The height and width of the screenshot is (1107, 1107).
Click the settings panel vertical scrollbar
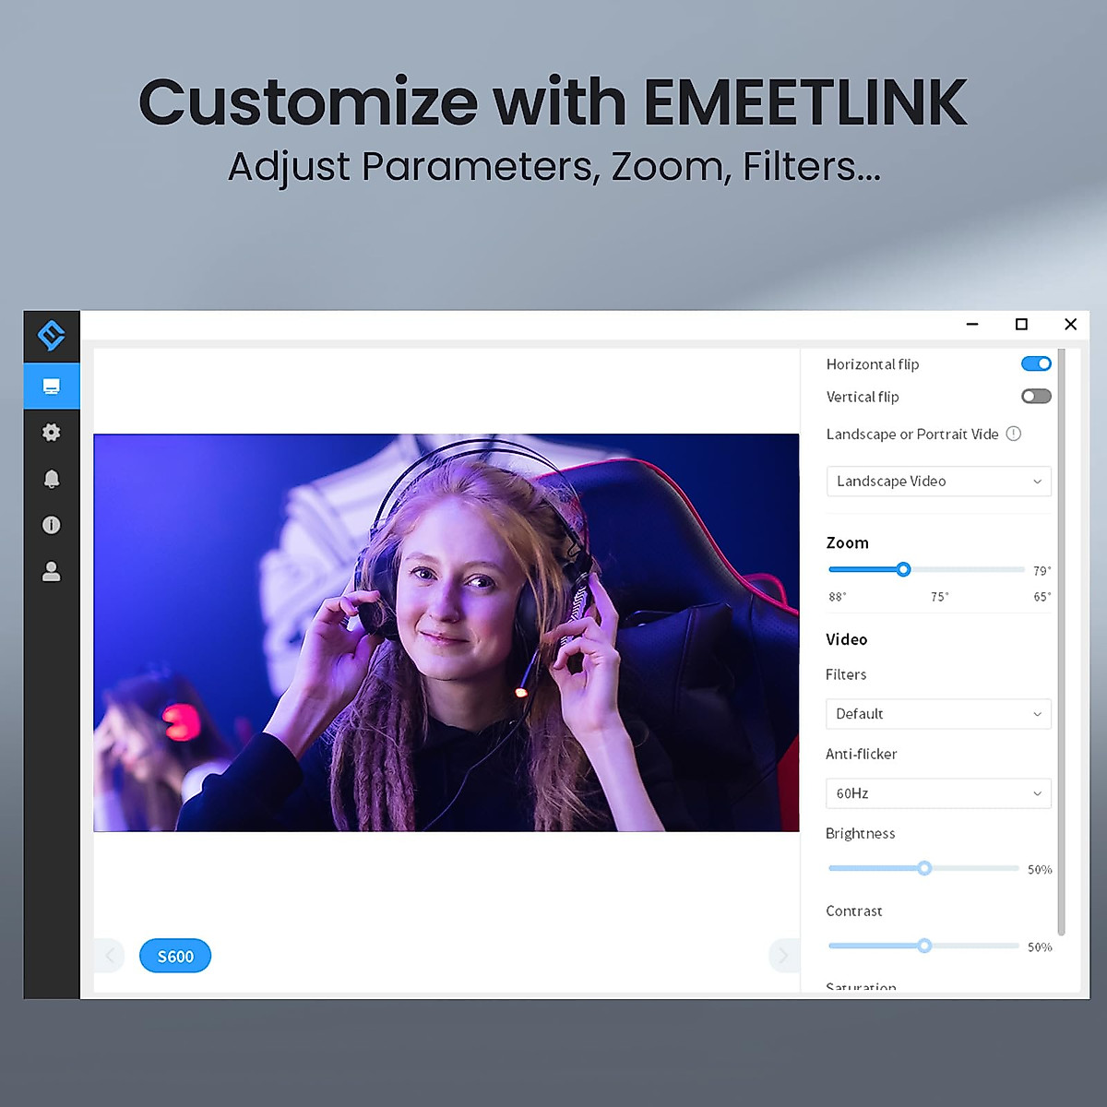(1061, 646)
